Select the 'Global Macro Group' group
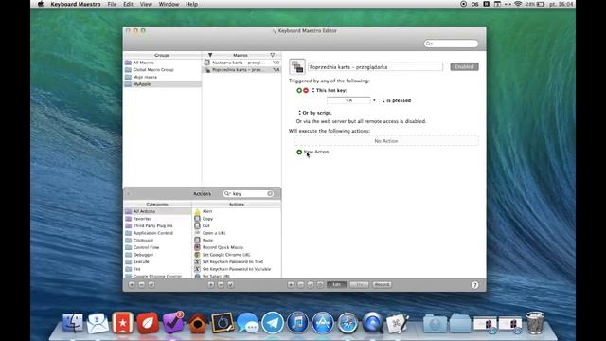This screenshot has height=341, width=606. [162, 69]
